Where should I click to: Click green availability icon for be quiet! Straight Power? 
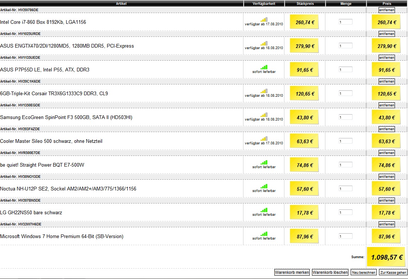(x=264, y=162)
